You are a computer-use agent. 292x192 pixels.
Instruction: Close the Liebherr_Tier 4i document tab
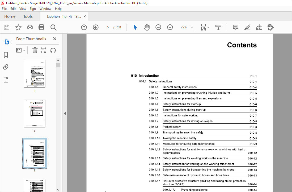[x=84, y=16]
